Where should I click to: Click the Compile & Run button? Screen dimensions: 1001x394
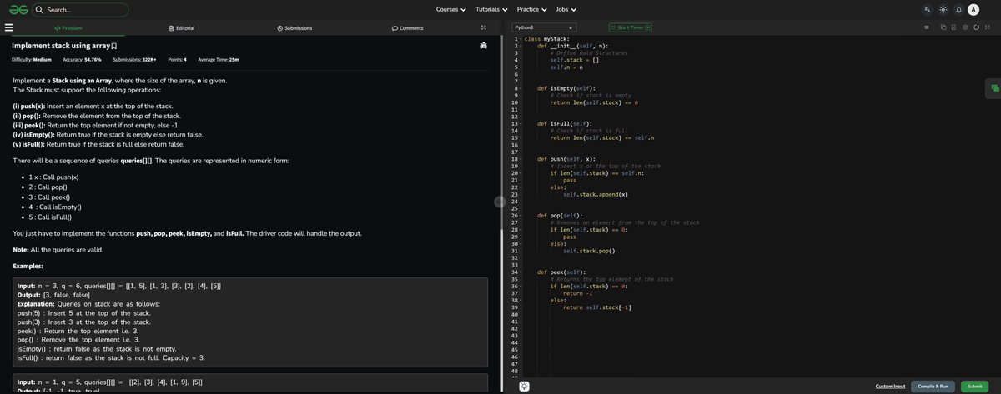pos(933,386)
